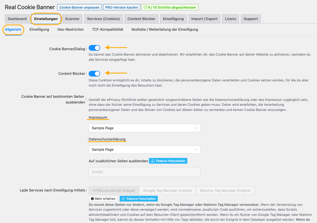The width and height of the screenshot is (317, 223).
Task: Click the 'Cookie Banner/Dialog' label
Action: pyautogui.click(x=67, y=49)
